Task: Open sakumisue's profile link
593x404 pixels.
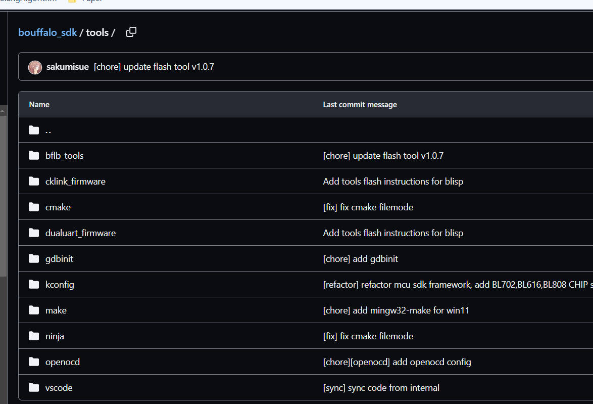Action: [68, 67]
